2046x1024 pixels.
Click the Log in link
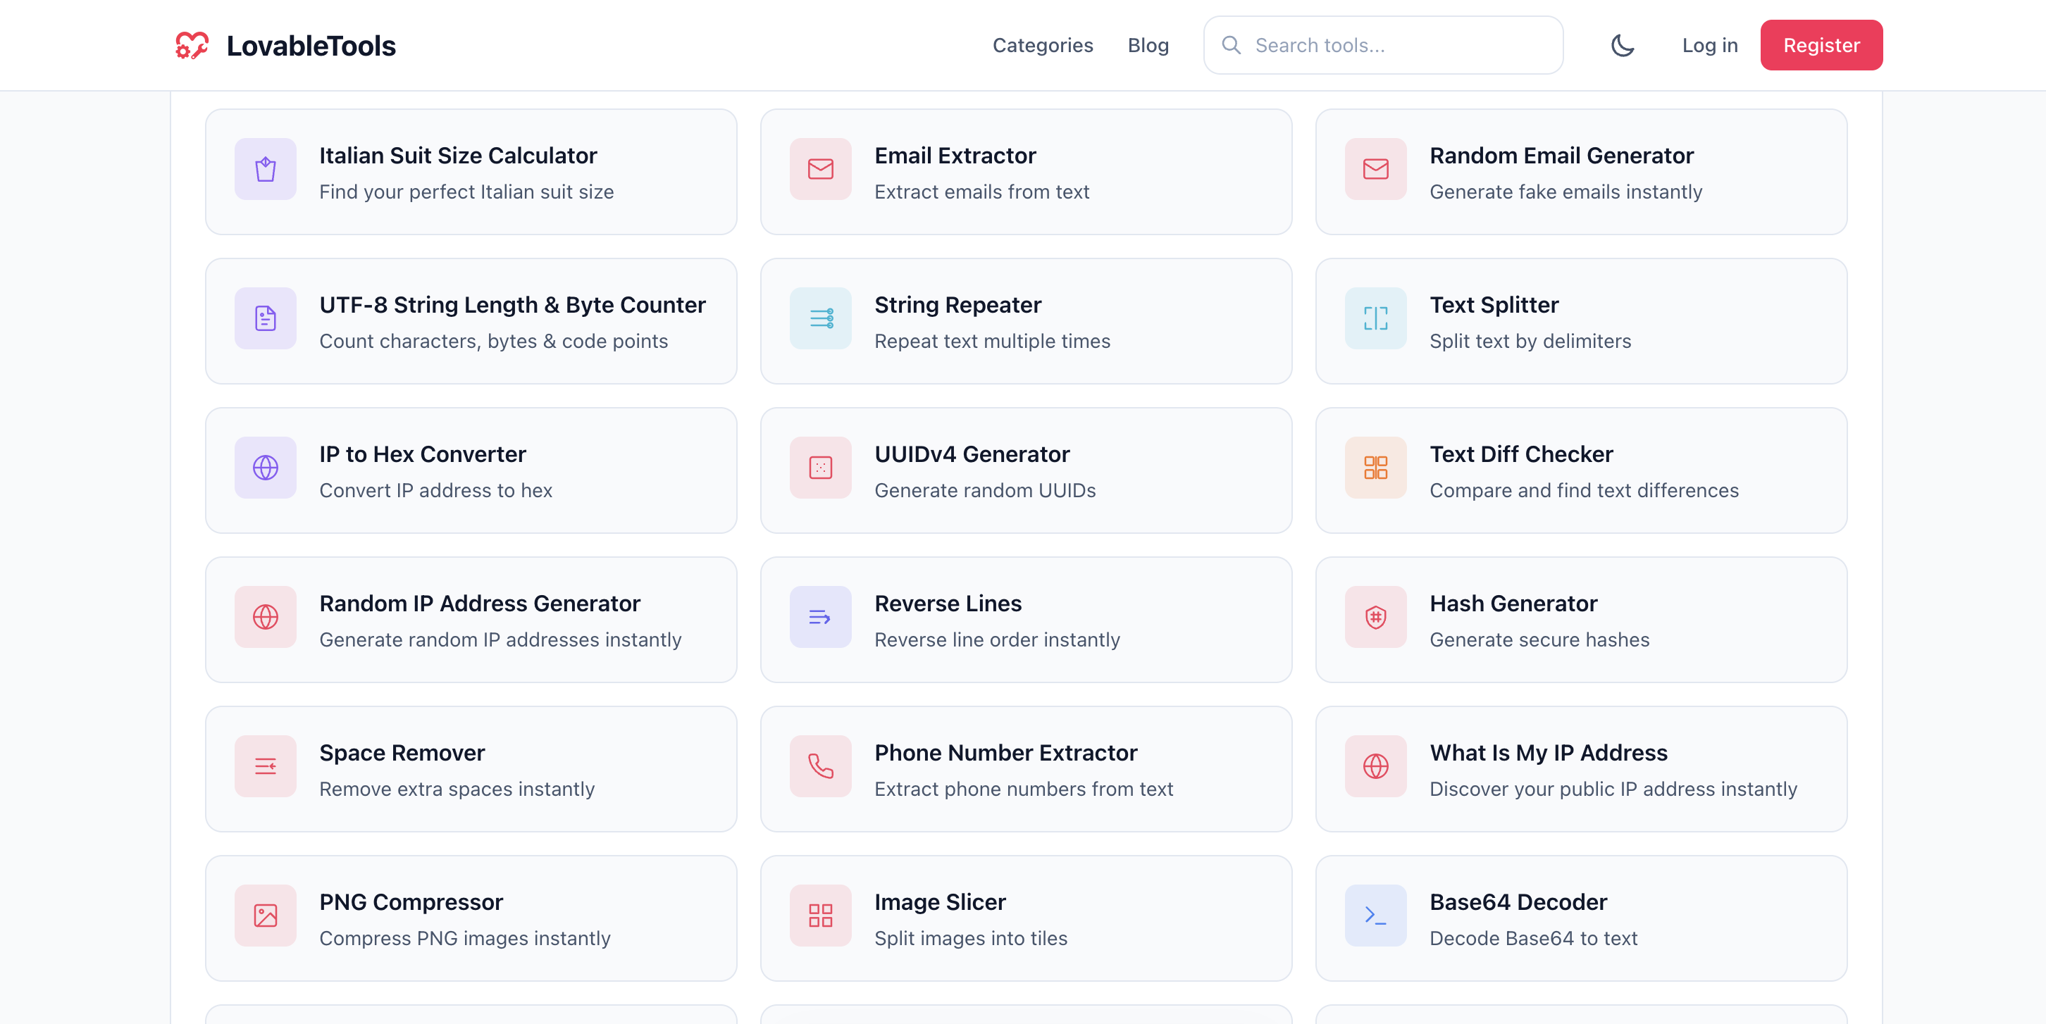1709,45
